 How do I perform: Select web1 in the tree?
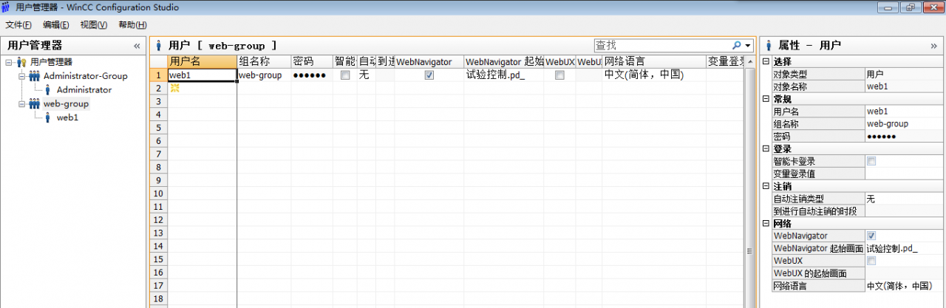67,117
